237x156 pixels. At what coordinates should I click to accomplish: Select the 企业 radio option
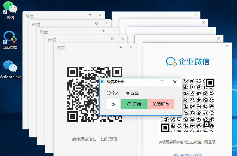[x=132, y=93]
